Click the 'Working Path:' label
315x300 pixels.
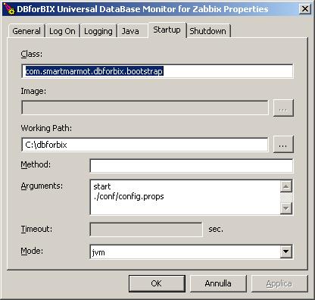coord(46,128)
